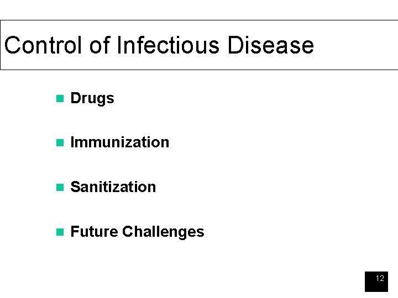Select the "Immunization" bullet text
The height and width of the screenshot is (298, 398).
[120, 142]
